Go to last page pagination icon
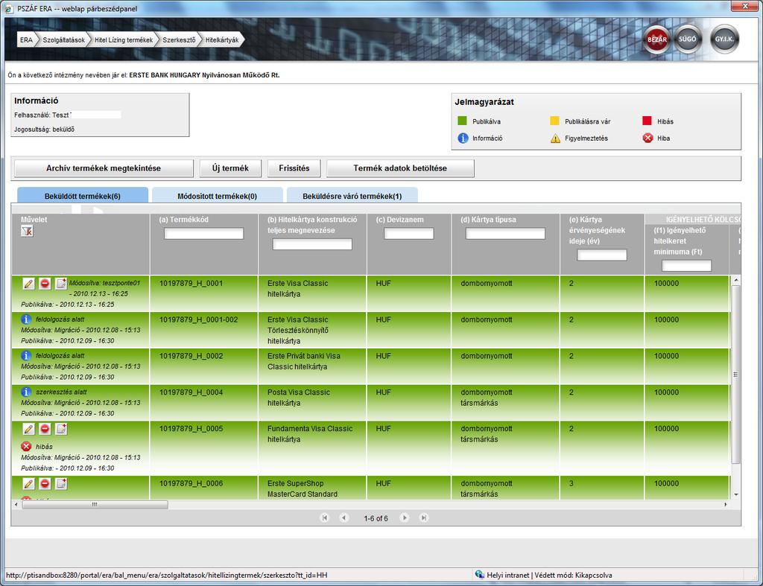The height and width of the screenshot is (586, 763). [x=424, y=518]
